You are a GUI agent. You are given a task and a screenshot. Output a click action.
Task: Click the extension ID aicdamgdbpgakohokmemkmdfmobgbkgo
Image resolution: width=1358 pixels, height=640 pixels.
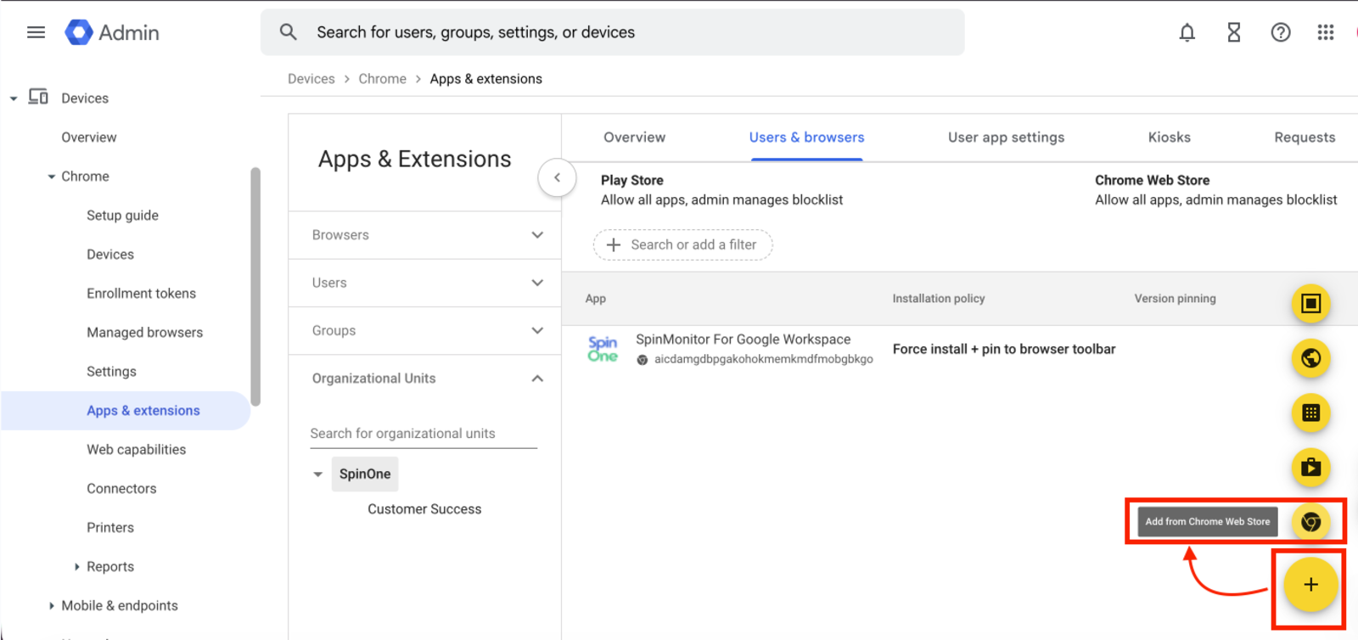tap(763, 360)
